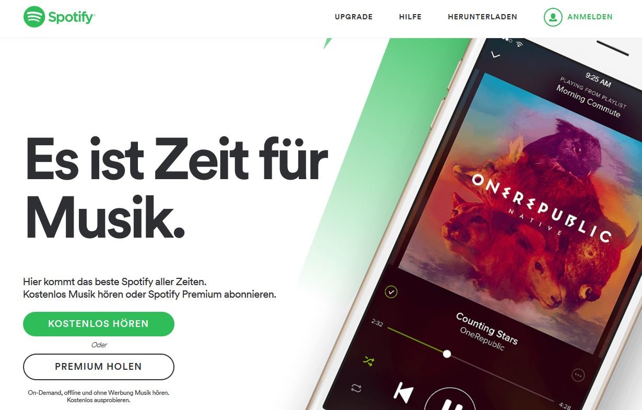Tap the previous track icon on the phone
This screenshot has height=410, width=642.
[x=403, y=393]
